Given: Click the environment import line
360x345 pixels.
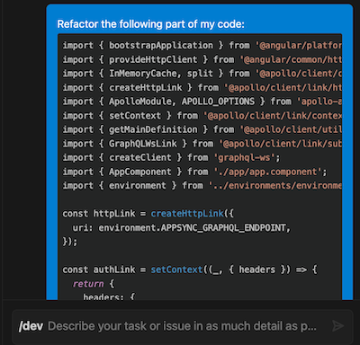Looking at the screenshot, I should pyautogui.click(x=202, y=186).
